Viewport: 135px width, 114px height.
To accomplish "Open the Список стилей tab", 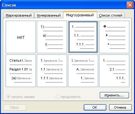I will pyautogui.click(x=111, y=15).
